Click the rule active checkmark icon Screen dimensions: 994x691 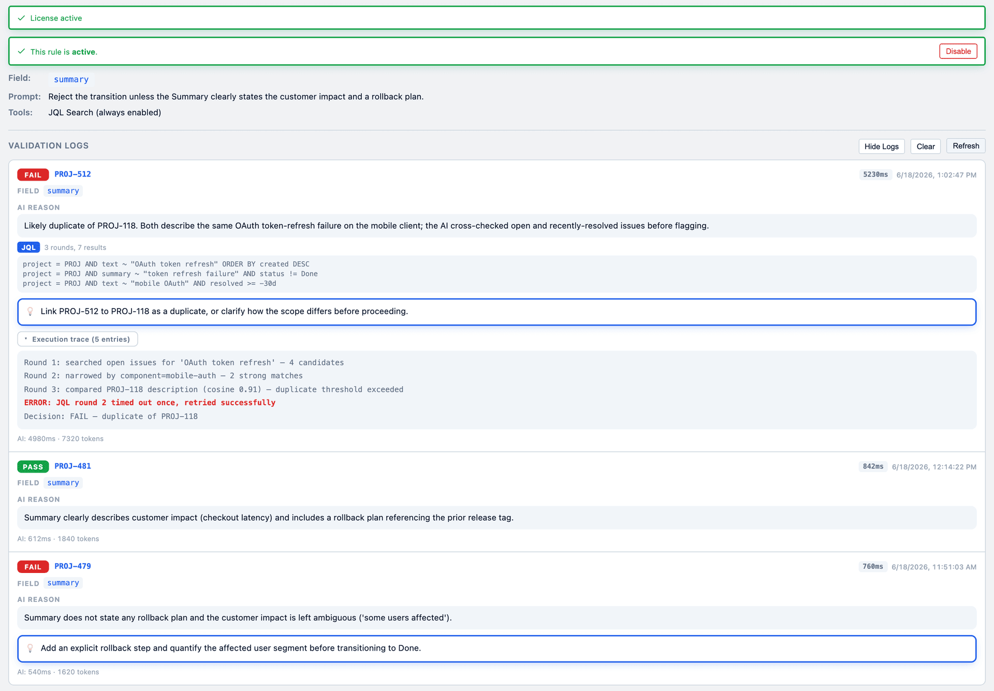(21, 51)
